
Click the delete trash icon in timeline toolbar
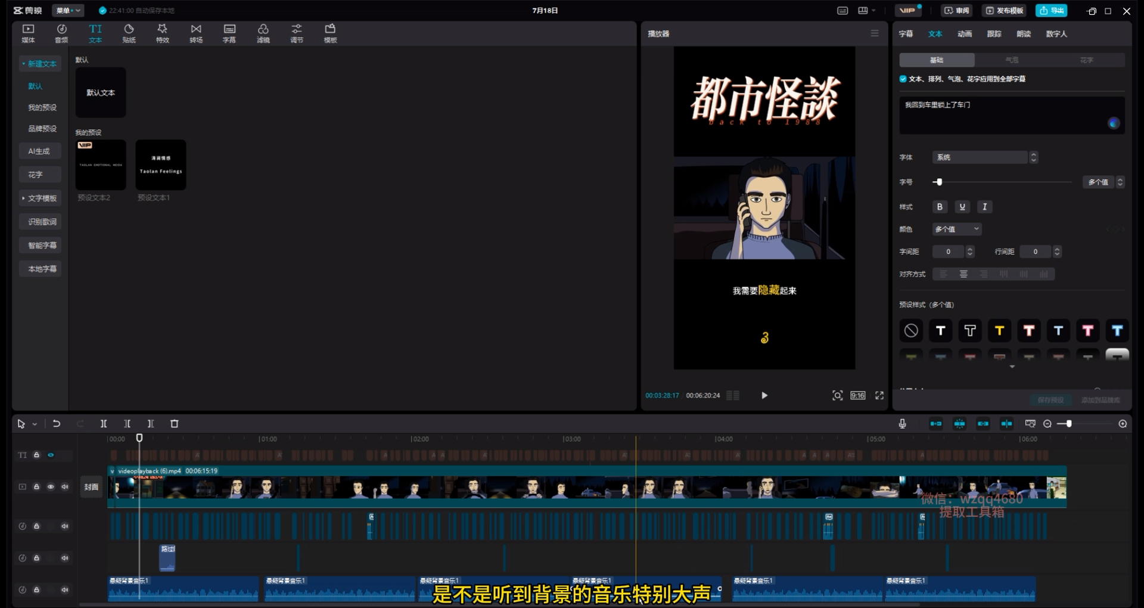(175, 424)
